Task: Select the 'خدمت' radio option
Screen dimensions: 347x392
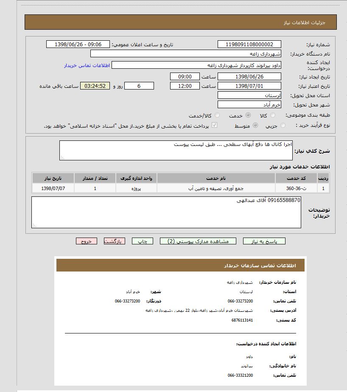Action: tap(248, 115)
